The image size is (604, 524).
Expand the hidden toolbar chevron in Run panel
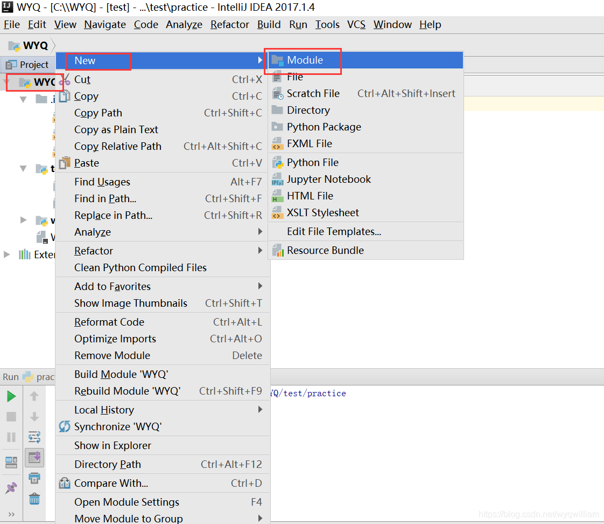point(11,514)
